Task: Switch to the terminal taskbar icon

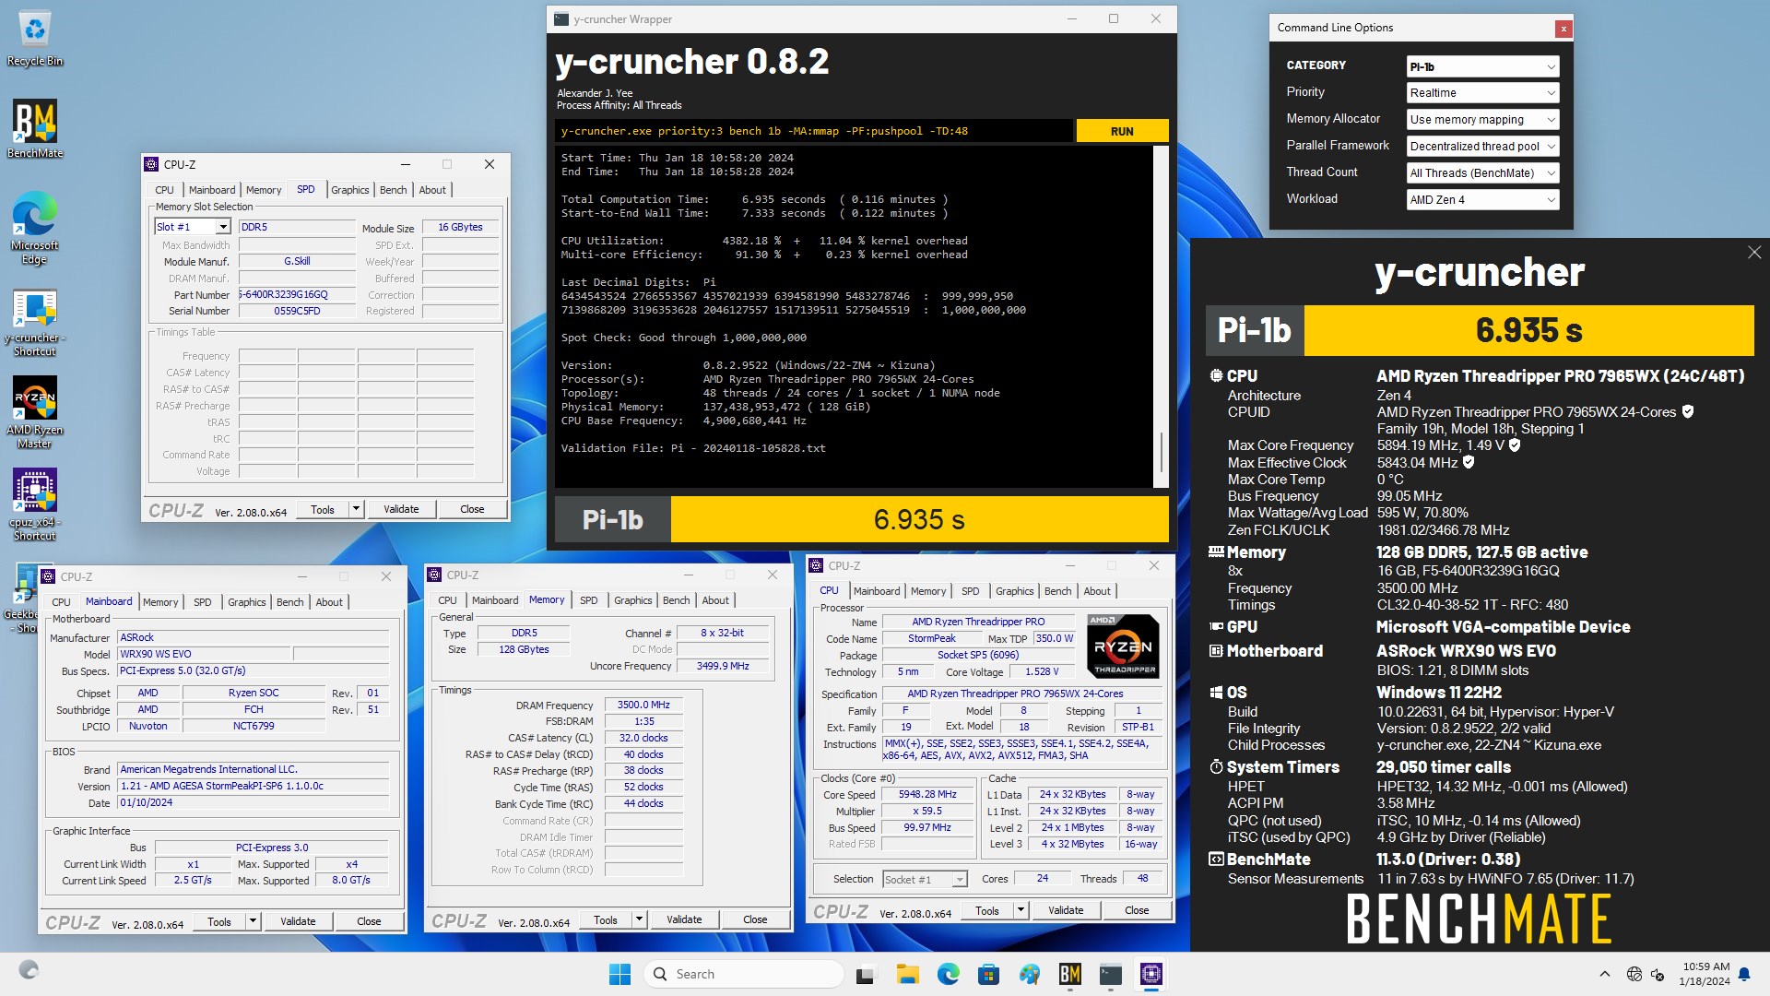Action: point(1110,974)
